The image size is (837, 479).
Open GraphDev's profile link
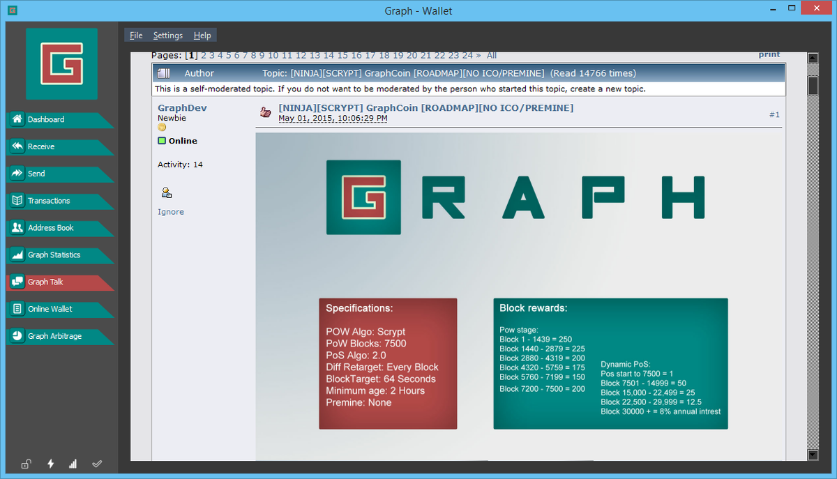tap(182, 108)
